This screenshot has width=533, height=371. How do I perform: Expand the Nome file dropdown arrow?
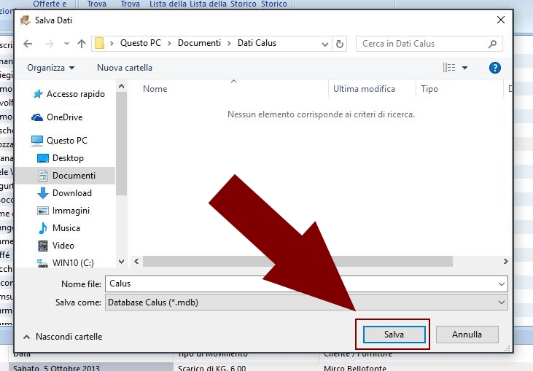coord(502,284)
